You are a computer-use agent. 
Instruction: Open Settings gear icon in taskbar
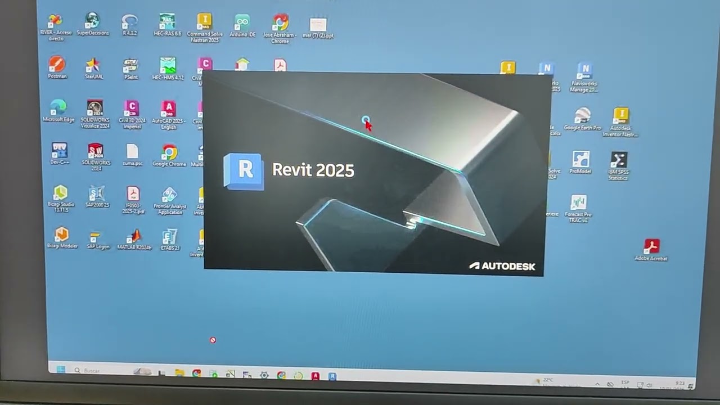[264, 375]
